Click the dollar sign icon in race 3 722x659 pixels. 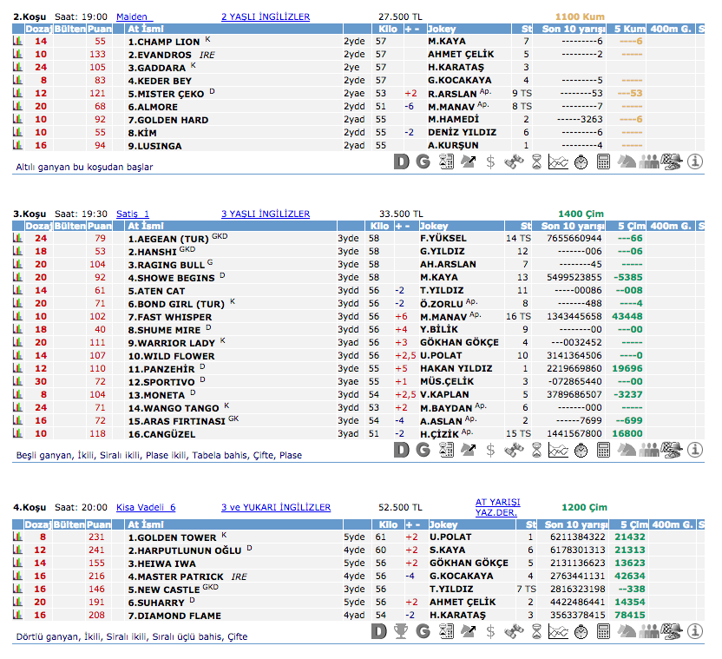490,449
